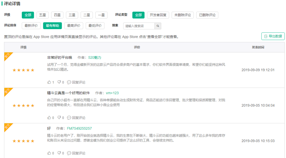Click the 评论详情 section heading
This screenshot has height=158, width=286.
[x=12, y=4]
